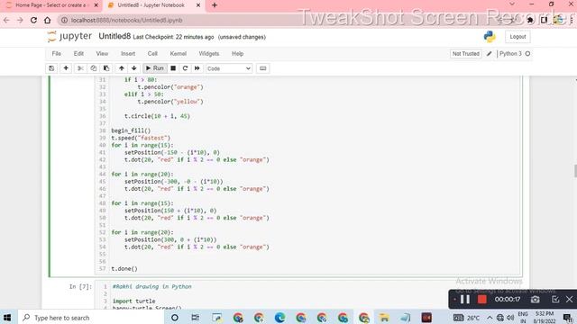The image size is (577, 324).
Task: Click the kernel idle circle indicator
Action: 527,54
